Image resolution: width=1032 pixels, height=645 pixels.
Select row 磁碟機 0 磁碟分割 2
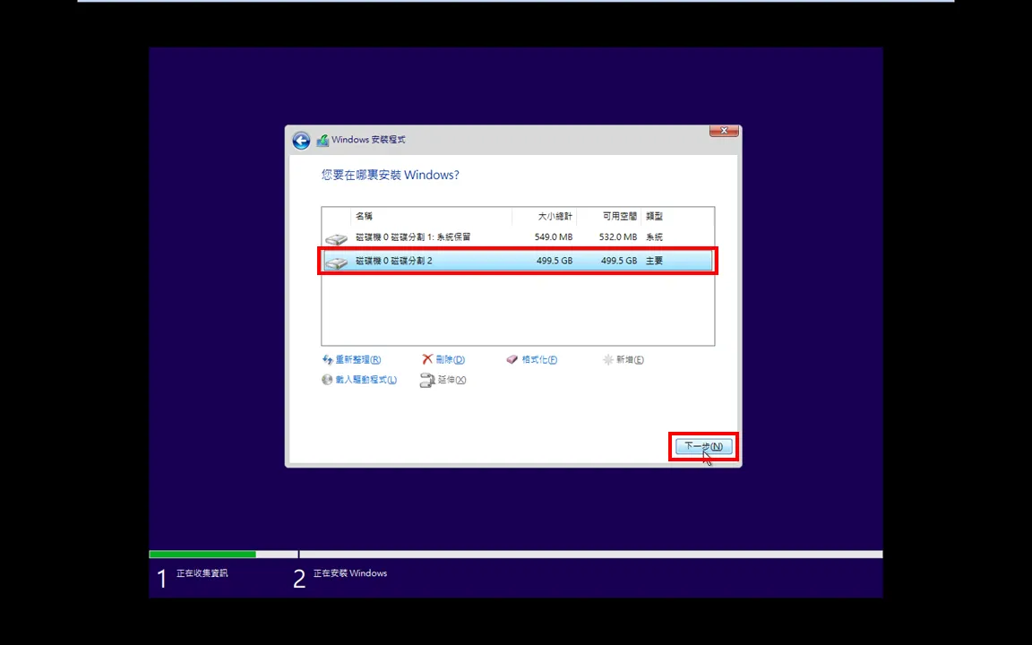[518, 261]
